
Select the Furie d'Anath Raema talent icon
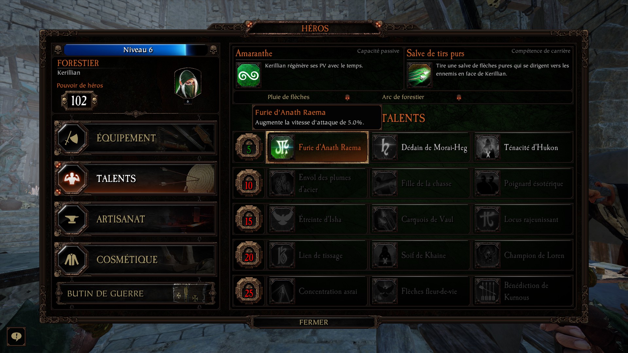282,147
